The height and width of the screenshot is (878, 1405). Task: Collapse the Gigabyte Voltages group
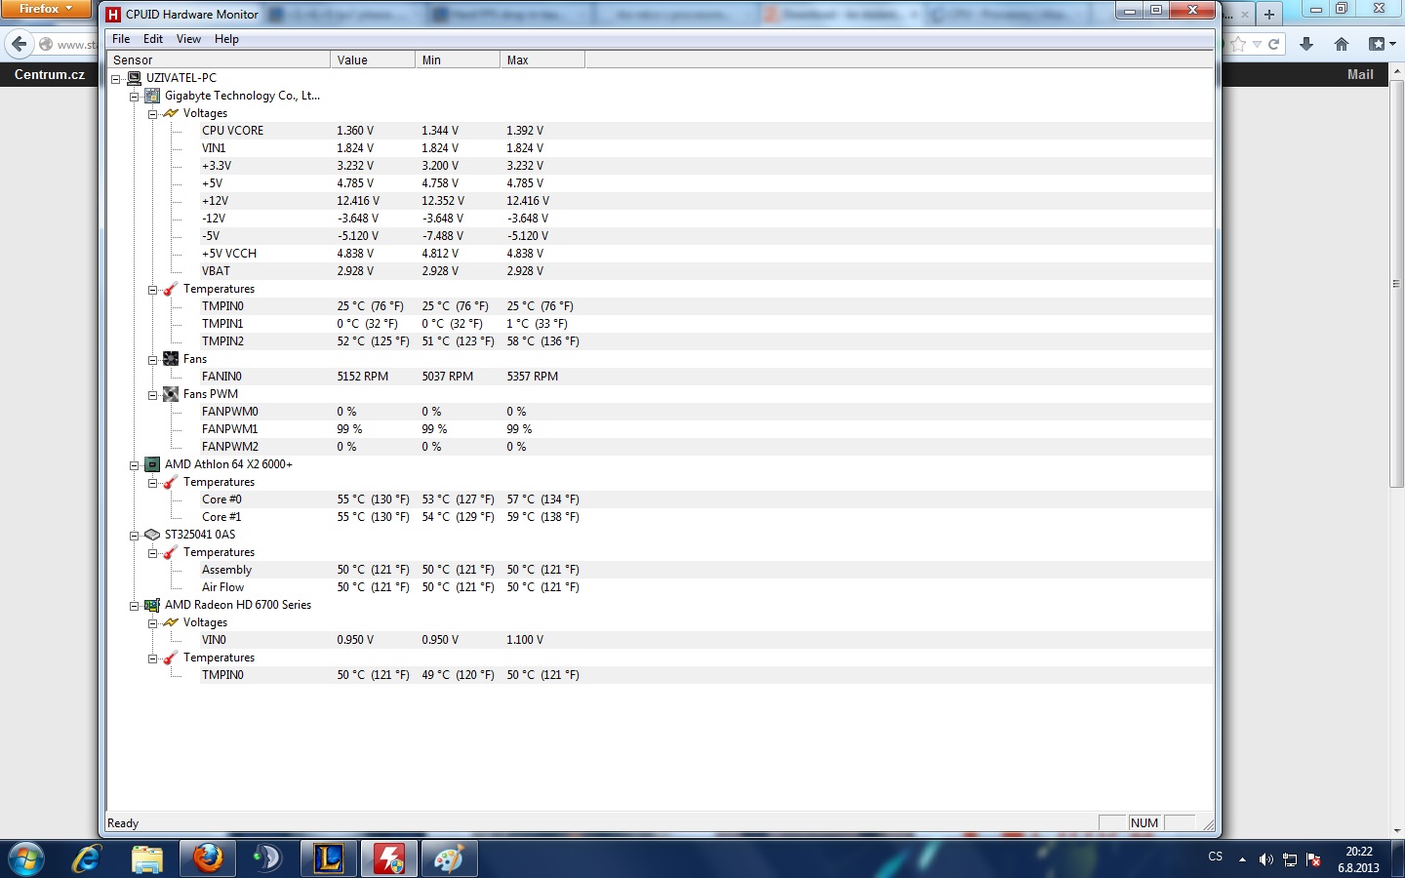point(153,113)
